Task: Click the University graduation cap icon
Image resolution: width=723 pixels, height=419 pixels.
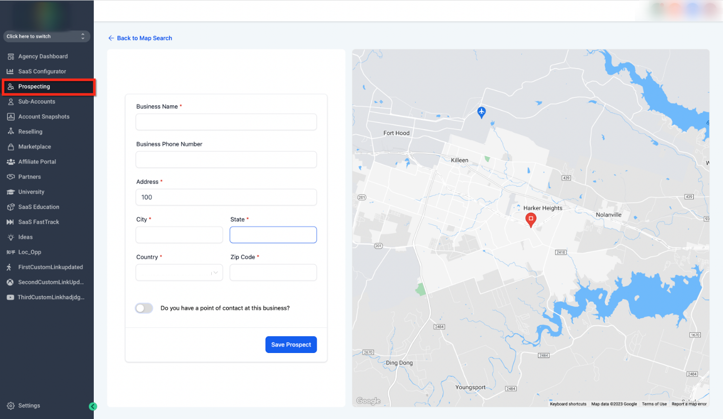Action: (x=11, y=192)
